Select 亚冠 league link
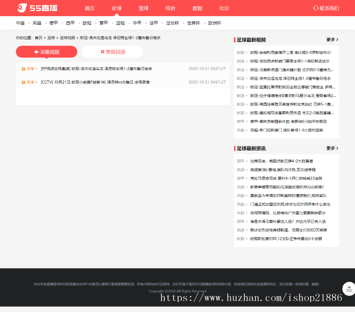This screenshot has width=355, height=312. click(120, 23)
